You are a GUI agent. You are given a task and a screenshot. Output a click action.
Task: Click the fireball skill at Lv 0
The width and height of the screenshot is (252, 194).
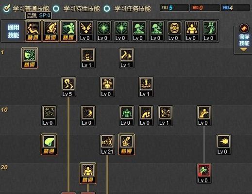click(223, 145)
